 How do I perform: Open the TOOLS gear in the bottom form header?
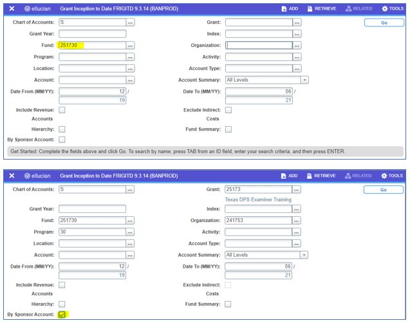coord(392,176)
